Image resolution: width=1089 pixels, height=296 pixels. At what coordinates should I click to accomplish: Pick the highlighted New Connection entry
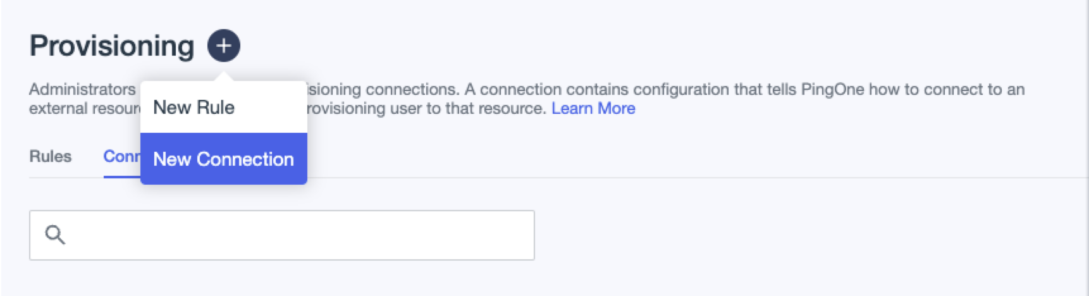pos(223,159)
